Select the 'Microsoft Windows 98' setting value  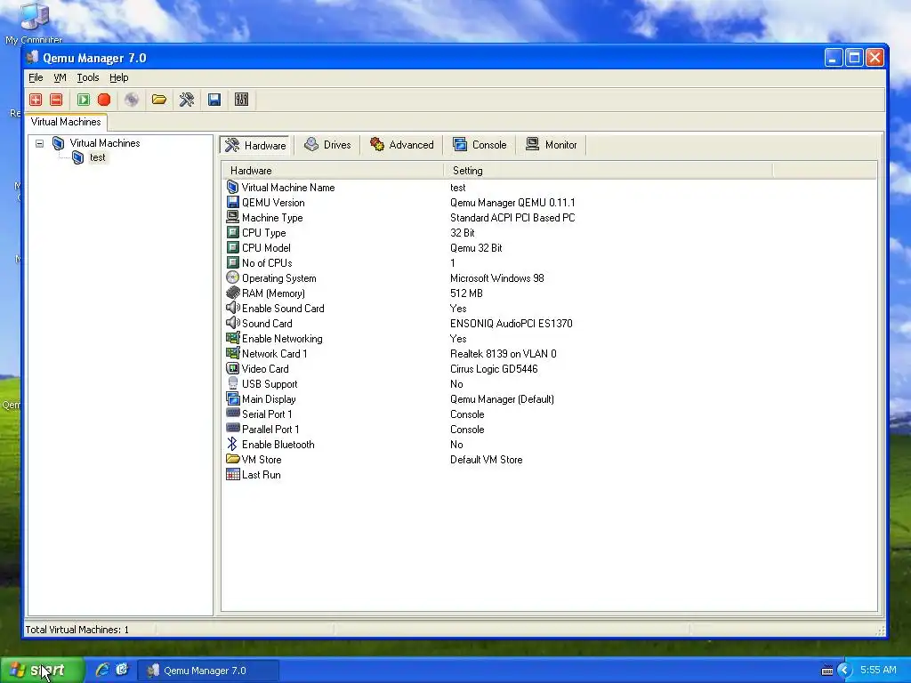point(496,278)
